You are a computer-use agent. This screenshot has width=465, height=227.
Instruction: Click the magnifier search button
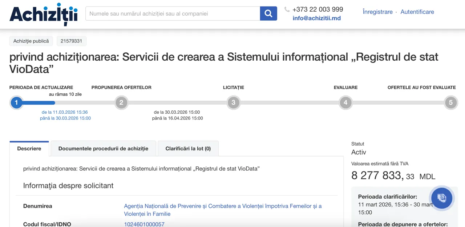[x=268, y=13]
